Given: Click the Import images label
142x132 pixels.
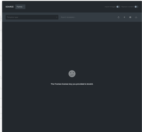Looking at the screenshot, I should point(110,7).
